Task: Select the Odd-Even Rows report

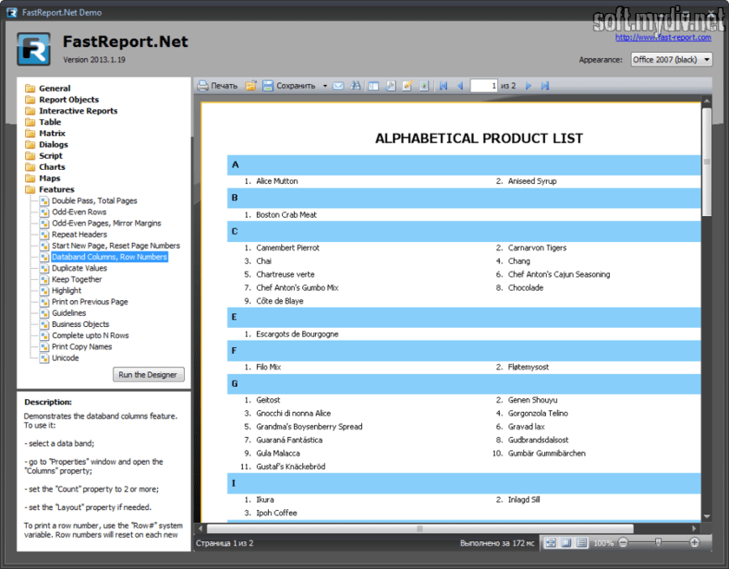Action: (79, 212)
